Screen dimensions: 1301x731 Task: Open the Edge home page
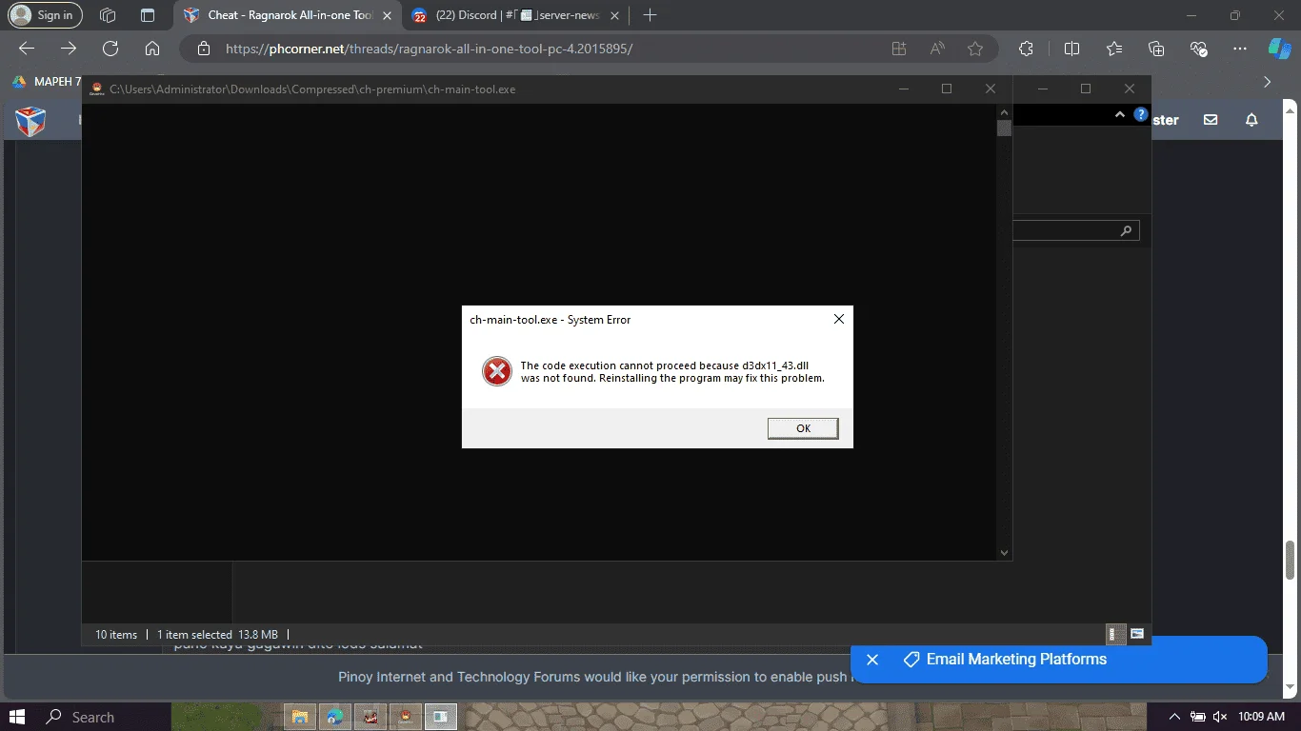(152, 49)
